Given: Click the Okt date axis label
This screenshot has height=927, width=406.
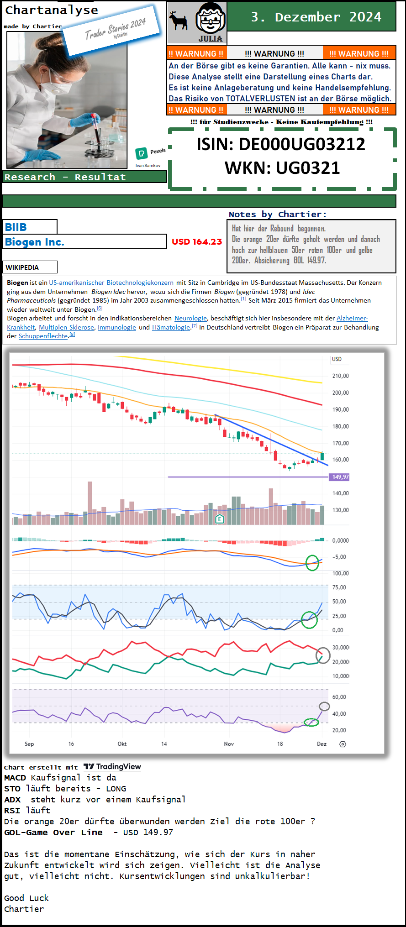Looking at the screenshot, I should point(122,744).
